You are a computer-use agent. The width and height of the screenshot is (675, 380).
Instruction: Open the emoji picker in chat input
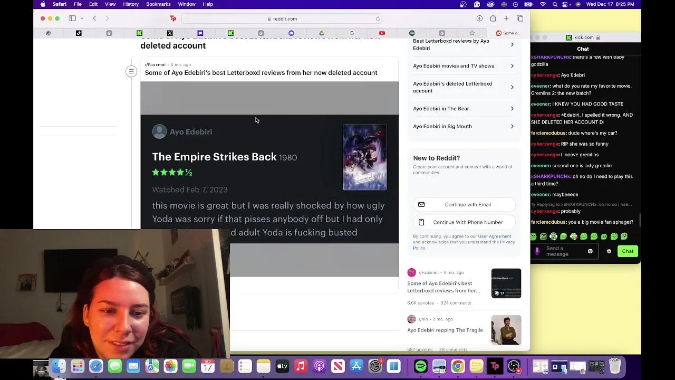click(x=590, y=251)
